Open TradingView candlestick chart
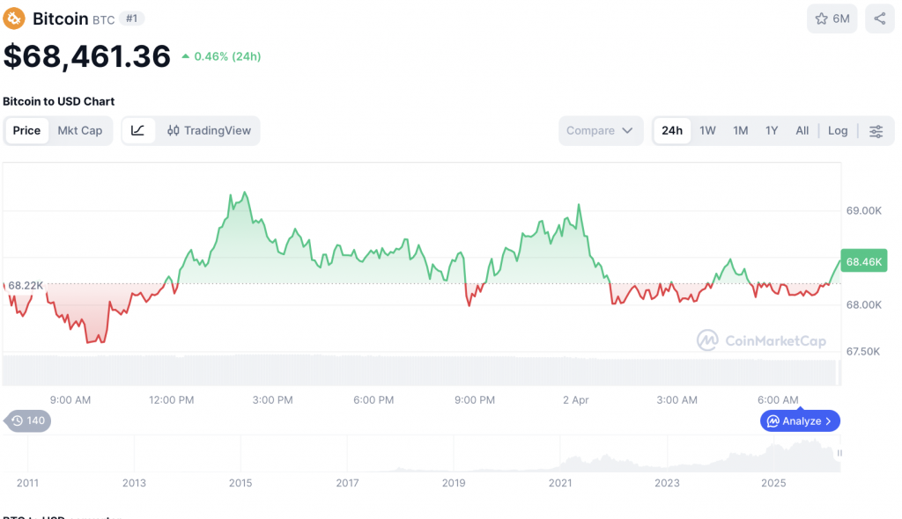 click(209, 130)
